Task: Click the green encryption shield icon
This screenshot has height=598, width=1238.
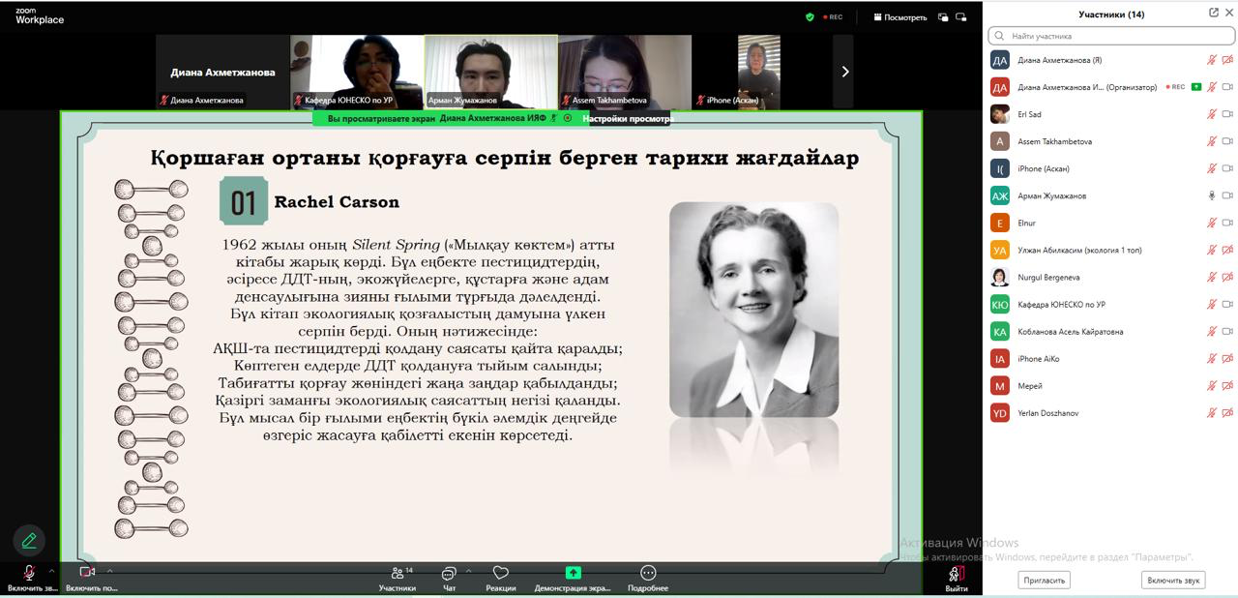Action: (x=810, y=16)
